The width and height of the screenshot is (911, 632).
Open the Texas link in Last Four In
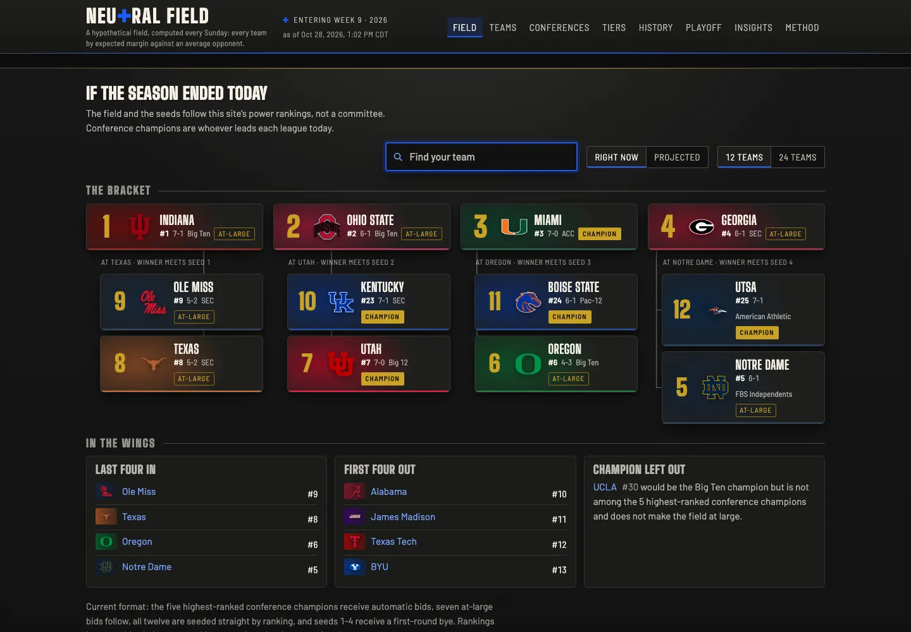134,517
